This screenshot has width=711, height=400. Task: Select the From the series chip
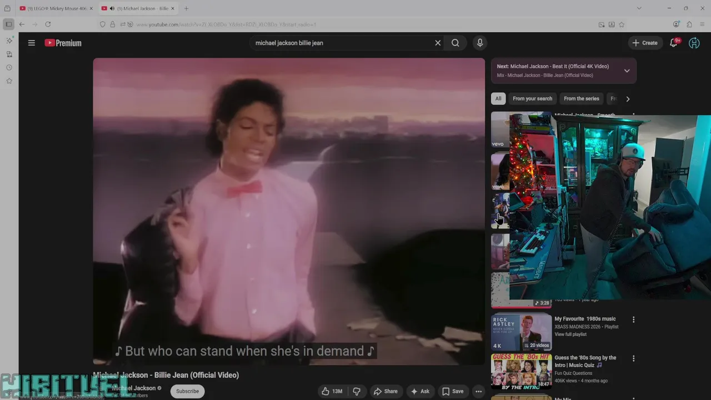tap(582, 99)
